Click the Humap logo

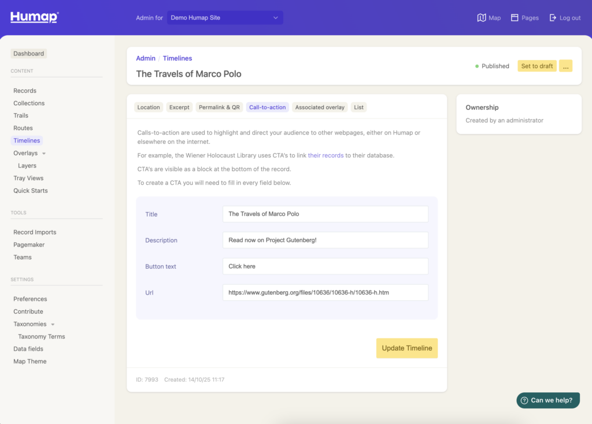coord(34,17)
